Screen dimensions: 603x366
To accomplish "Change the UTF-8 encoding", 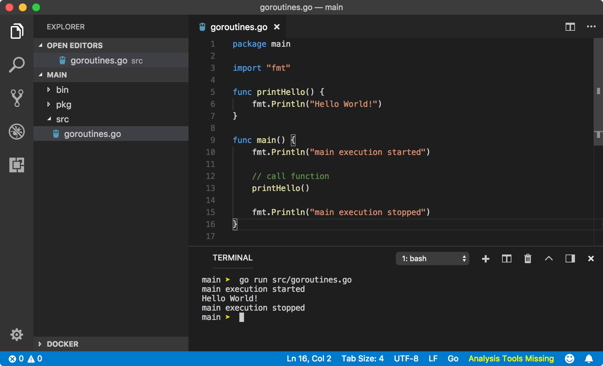I will coord(406,359).
